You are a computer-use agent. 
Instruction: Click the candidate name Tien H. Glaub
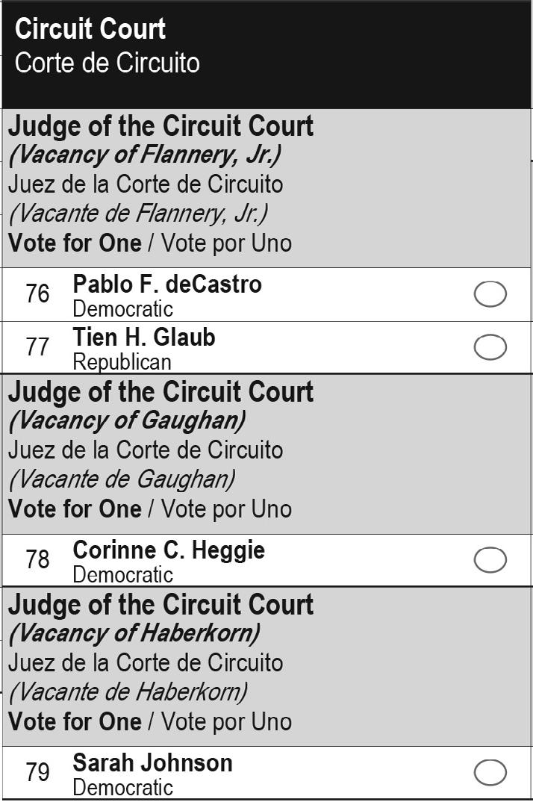pos(144,338)
